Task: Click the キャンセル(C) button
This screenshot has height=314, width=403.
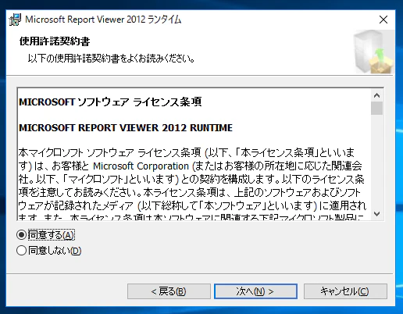Action: (x=345, y=291)
